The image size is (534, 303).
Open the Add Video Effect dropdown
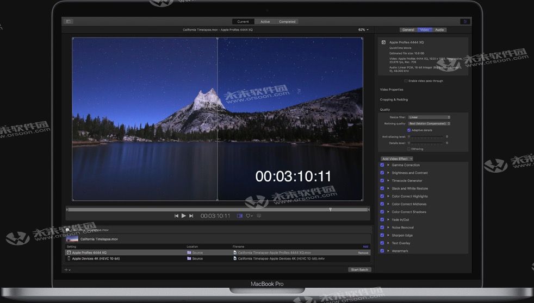pyautogui.click(x=397, y=159)
